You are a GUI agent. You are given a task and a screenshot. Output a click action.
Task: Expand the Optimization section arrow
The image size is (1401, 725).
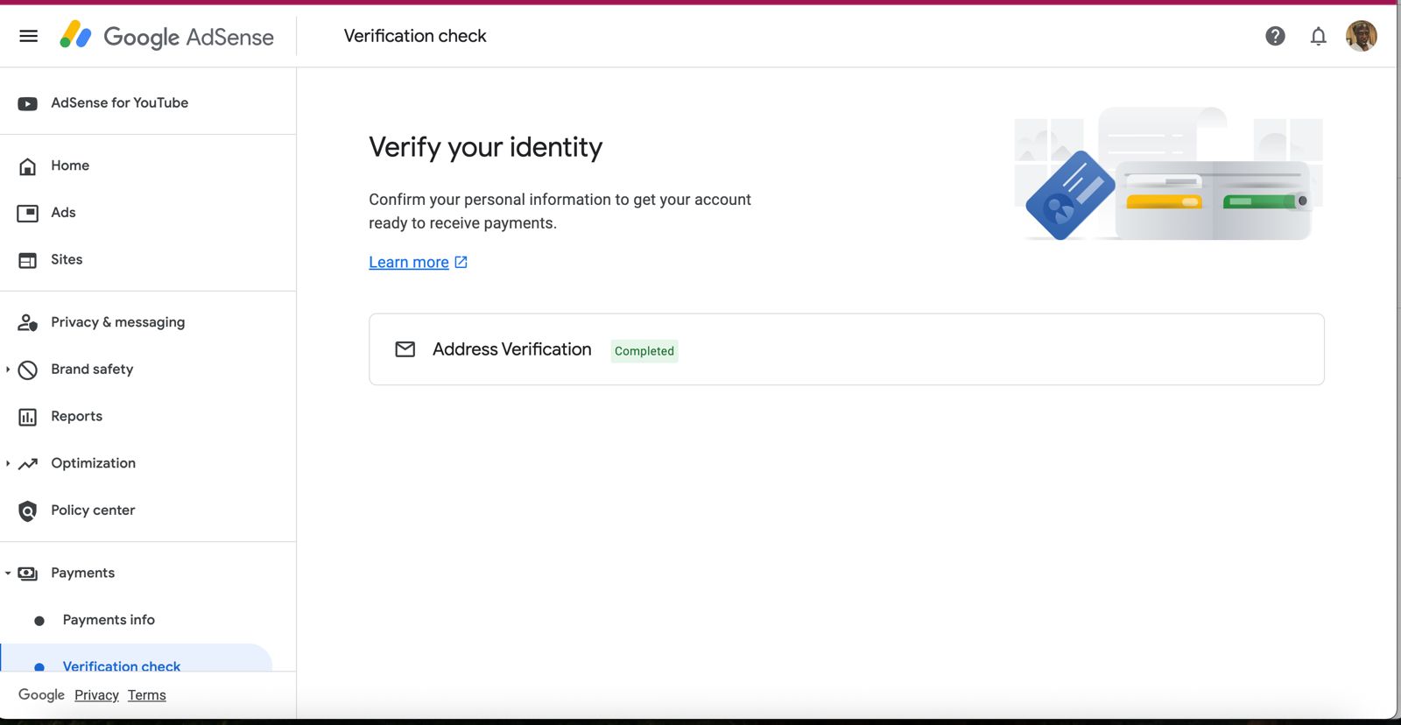point(8,463)
